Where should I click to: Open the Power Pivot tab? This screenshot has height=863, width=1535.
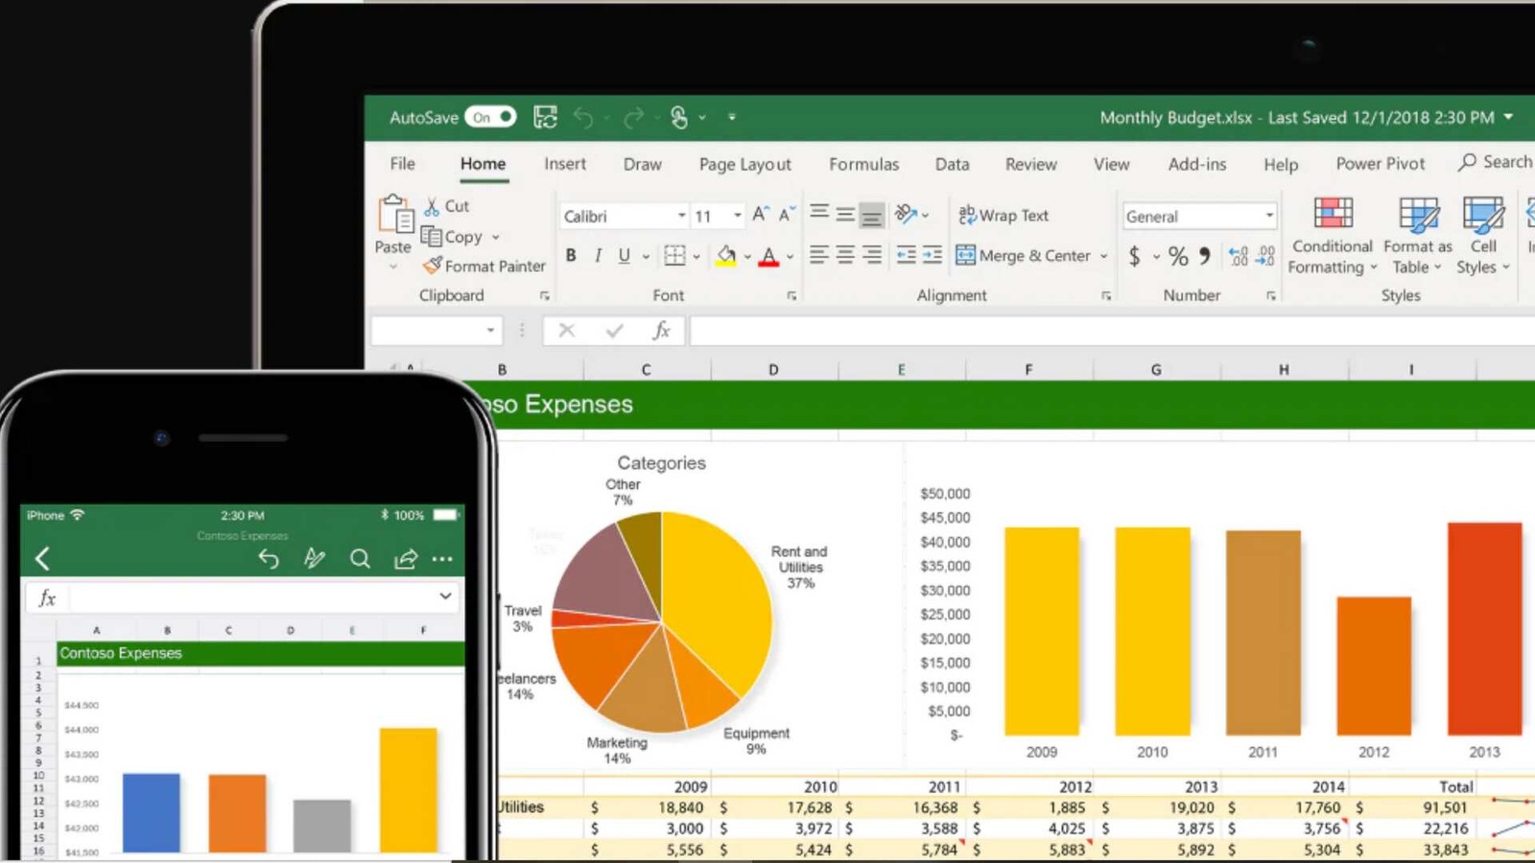click(x=1380, y=164)
